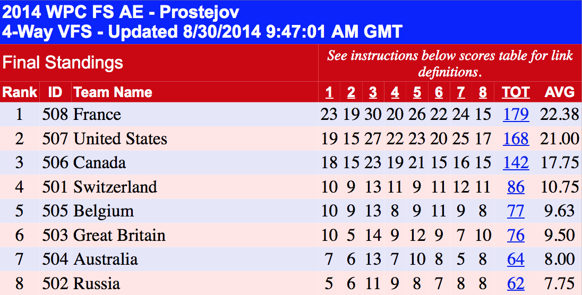
Task: Open Great Britain's total link 76
Action: click(516, 236)
